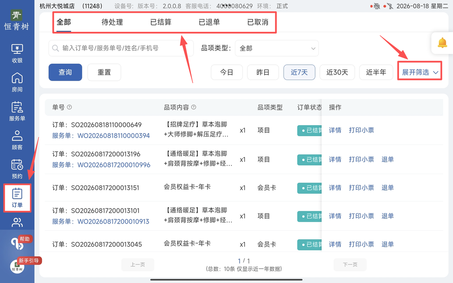Click store name 杭州大悦城店 in top bar
The height and width of the screenshot is (283, 453).
click(x=57, y=6)
